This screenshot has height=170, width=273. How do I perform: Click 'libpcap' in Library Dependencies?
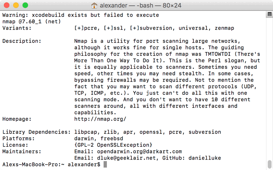(x=85, y=132)
